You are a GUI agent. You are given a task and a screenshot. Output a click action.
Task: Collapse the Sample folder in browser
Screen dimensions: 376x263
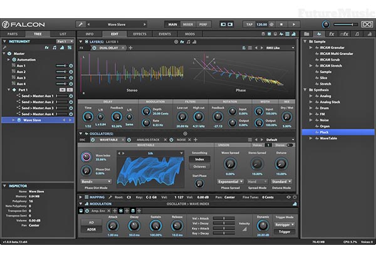(x=305, y=41)
